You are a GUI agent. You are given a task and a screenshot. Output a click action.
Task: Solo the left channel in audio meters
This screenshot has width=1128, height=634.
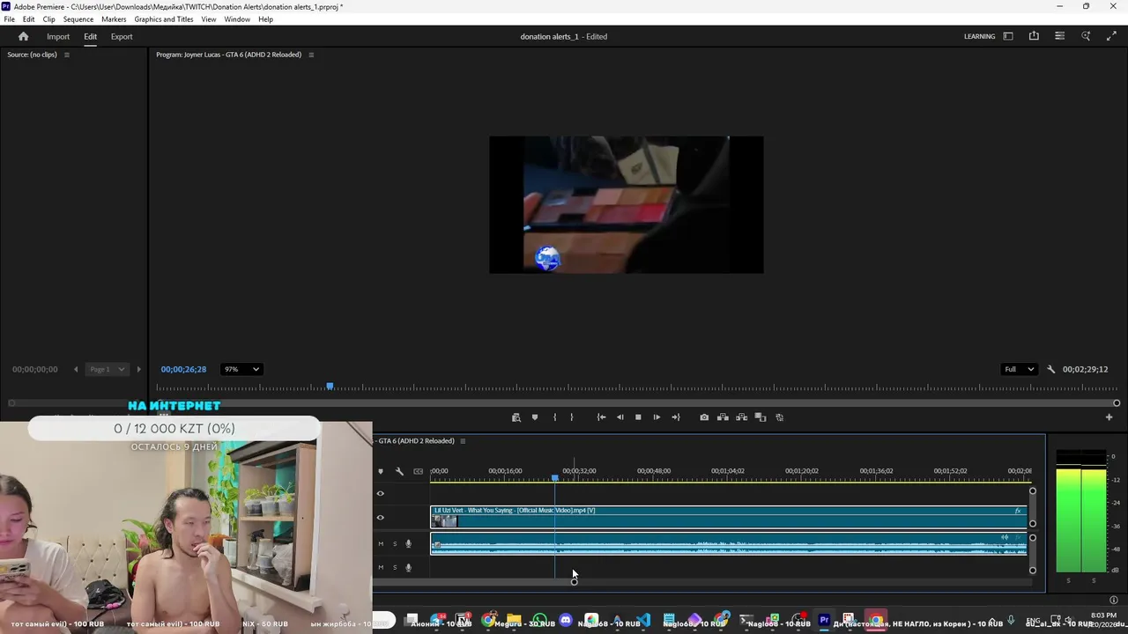click(x=1068, y=580)
